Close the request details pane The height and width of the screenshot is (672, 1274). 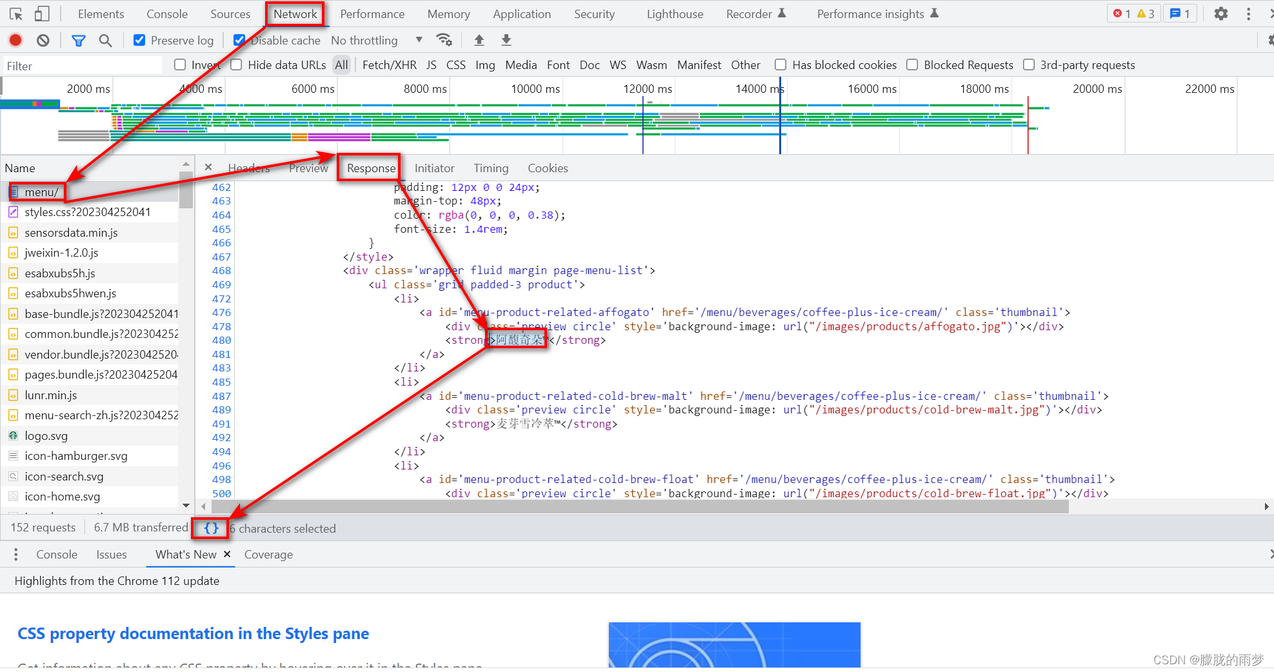(x=208, y=168)
